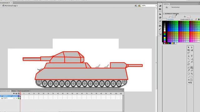Select the Свойства panel tab

[166, 4]
